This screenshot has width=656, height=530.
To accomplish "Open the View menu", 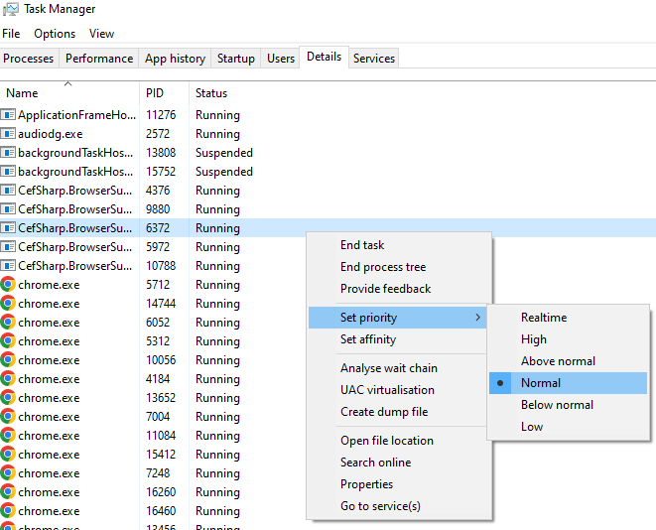I will coord(101,34).
